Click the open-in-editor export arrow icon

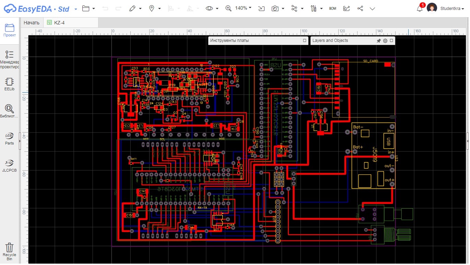click(346, 8)
